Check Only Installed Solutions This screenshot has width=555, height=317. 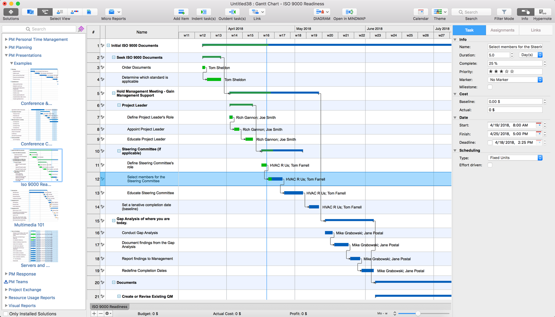click(6, 314)
